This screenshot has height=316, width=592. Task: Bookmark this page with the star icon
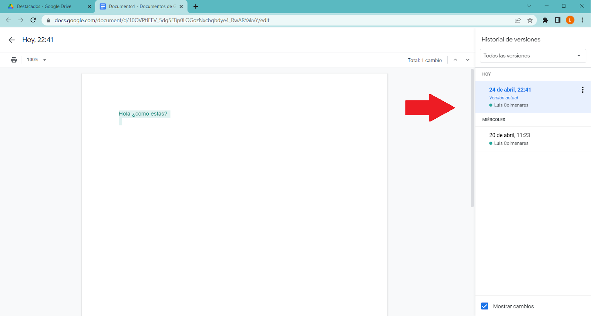pos(530,20)
